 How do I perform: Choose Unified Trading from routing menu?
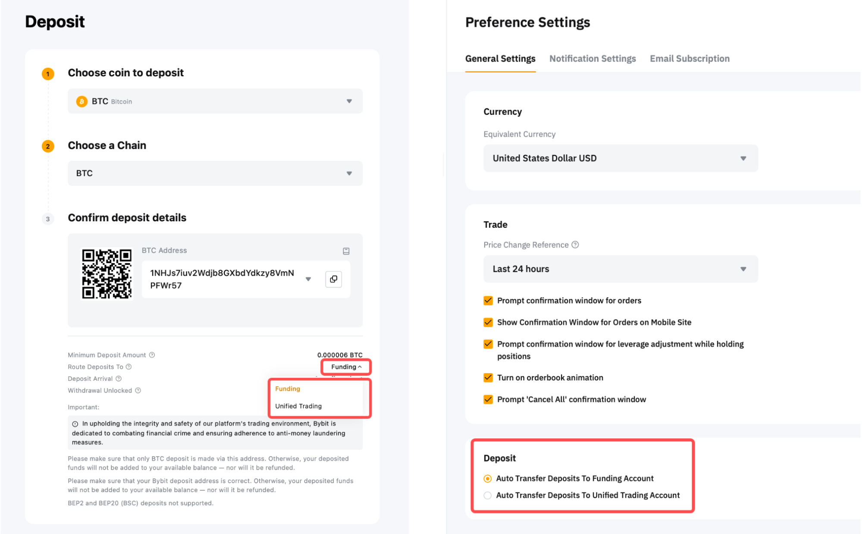coord(298,406)
